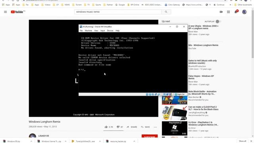Open A new Utopia Windows 2000 remix video
254x143 pixels.
coord(203,27)
